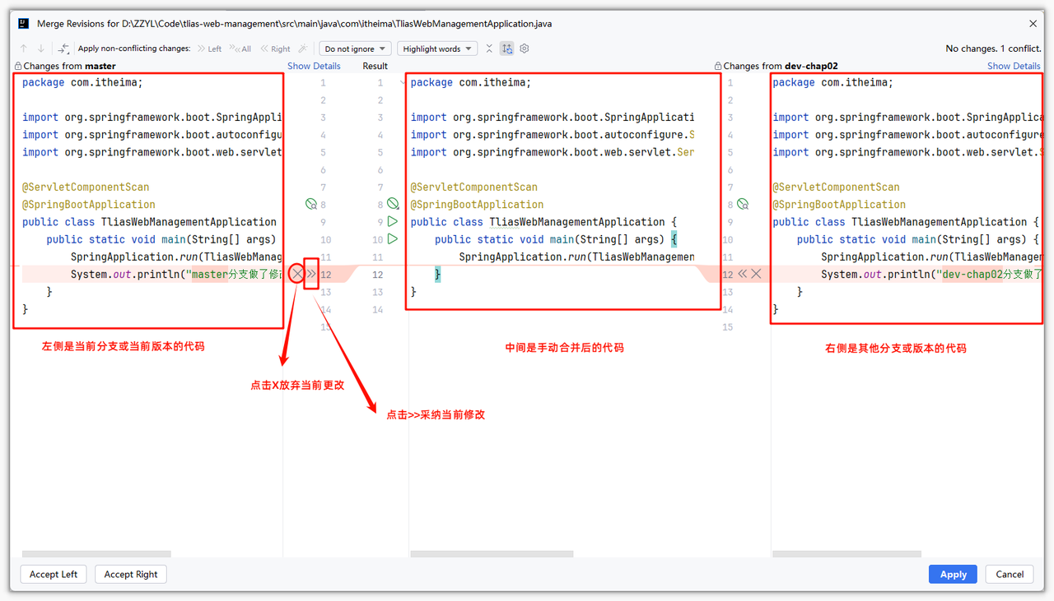The width and height of the screenshot is (1054, 601).
Task: Click the master println line in left pane
Action: (176, 275)
